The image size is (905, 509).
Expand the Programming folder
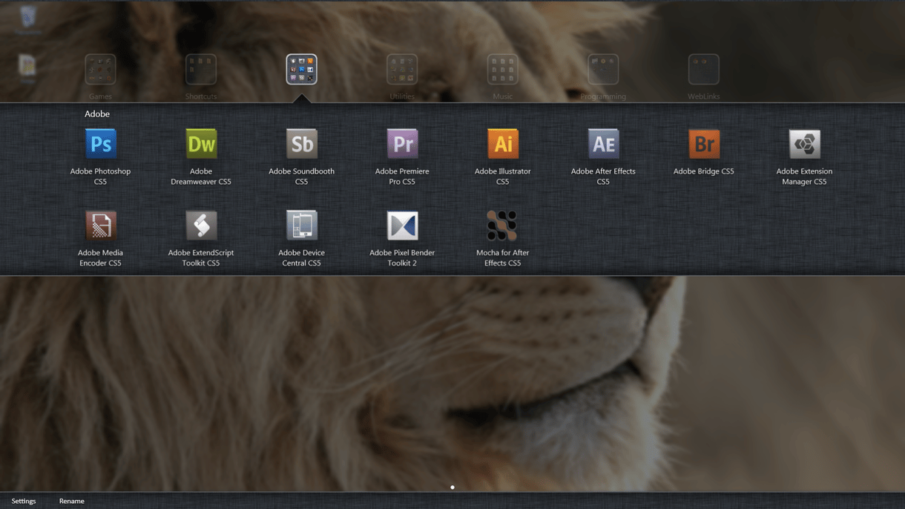click(x=603, y=69)
